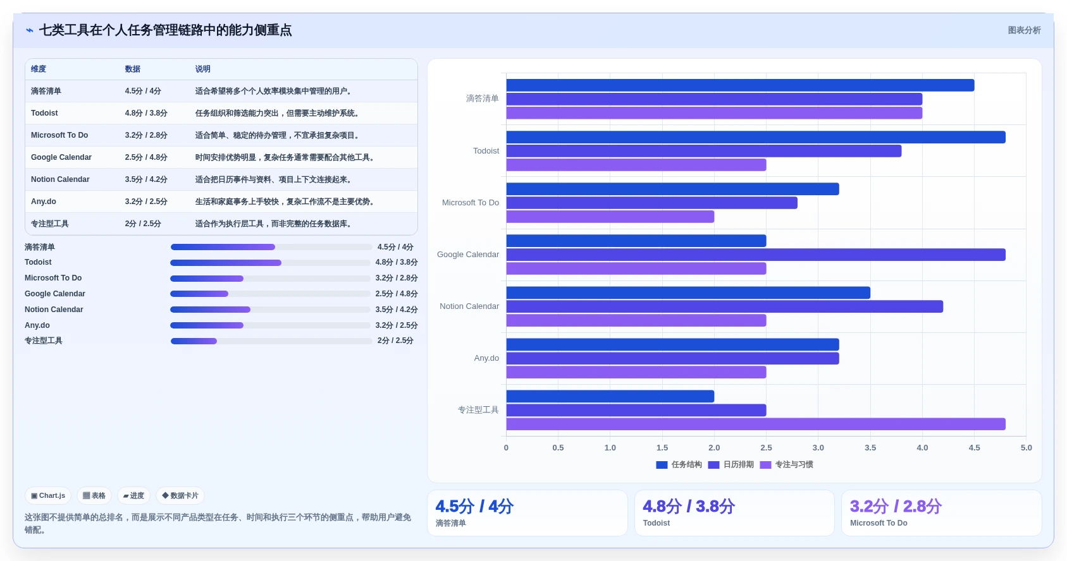Click the 专注型工具 progress bar
The image size is (1067, 561).
point(271,341)
